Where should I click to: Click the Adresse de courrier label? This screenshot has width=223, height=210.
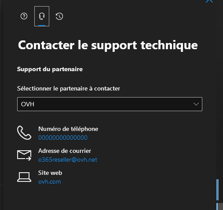click(65, 151)
